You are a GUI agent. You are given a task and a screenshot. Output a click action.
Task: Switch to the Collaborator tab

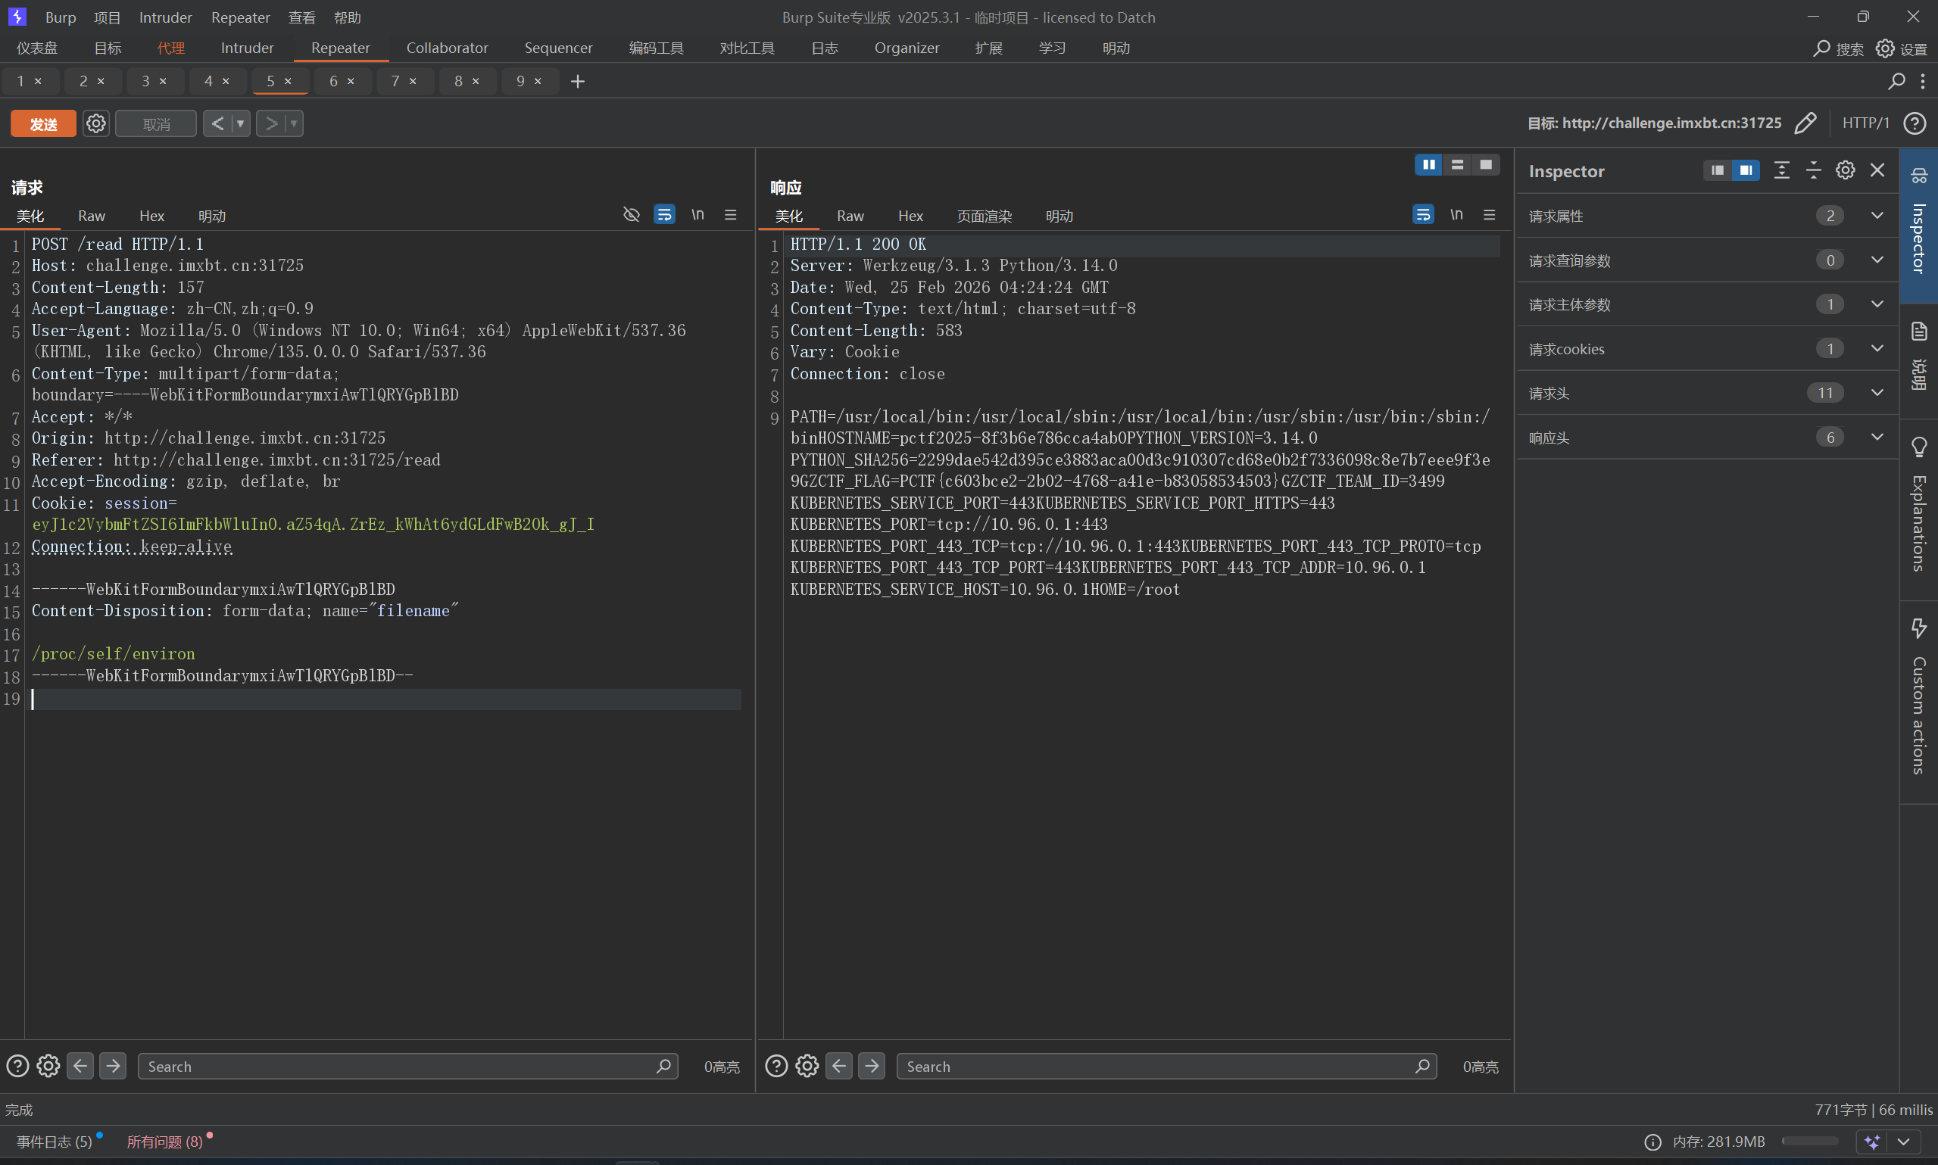[447, 48]
